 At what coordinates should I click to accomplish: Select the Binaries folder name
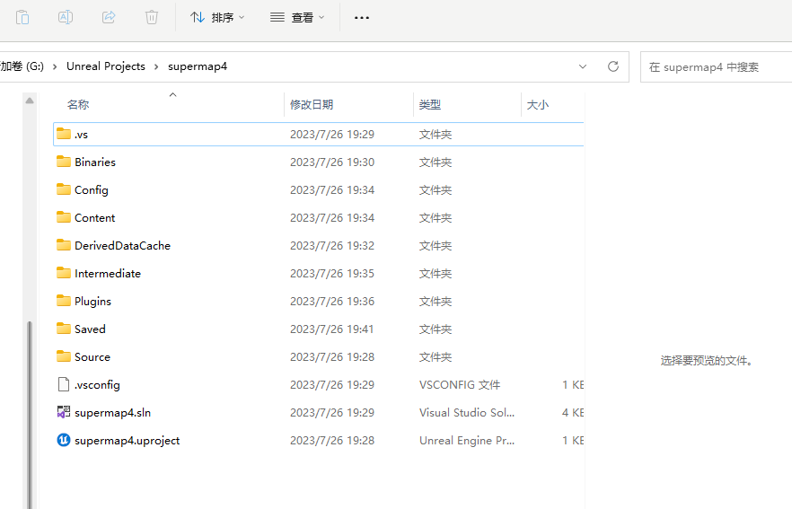pyautogui.click(x=95, y=162)
